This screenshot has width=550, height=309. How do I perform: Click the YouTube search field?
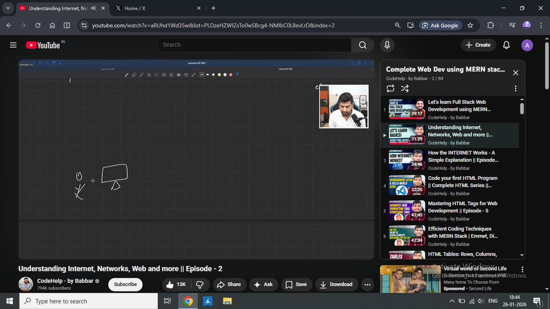click(x=254, y=45)
